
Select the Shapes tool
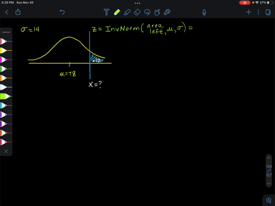[157, 12]
